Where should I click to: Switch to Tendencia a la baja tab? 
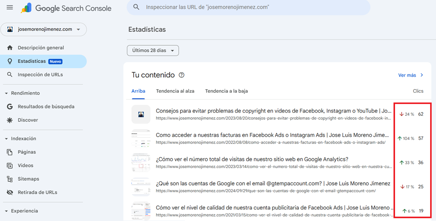[x=226, y=91]
